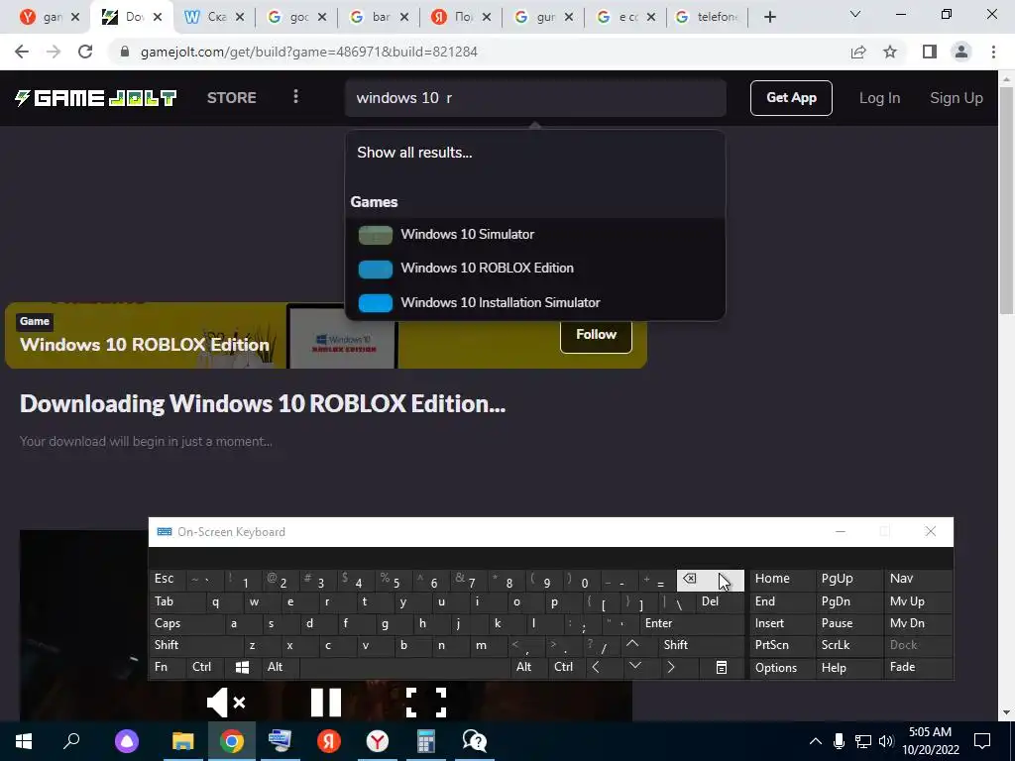This screenshot has height=761, width=1015.
Task: Pause the video playback
Action: [325, 703]
